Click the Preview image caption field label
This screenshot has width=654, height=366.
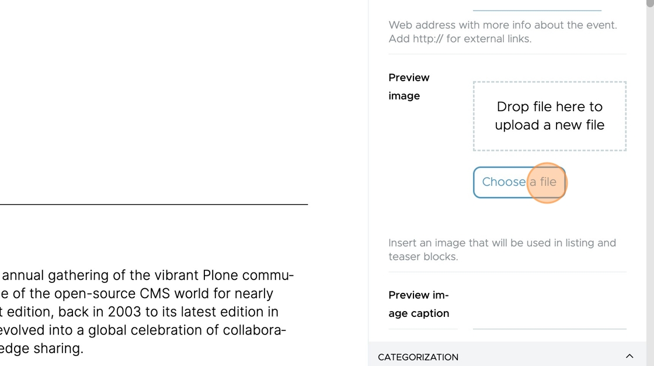click(418, 304)
